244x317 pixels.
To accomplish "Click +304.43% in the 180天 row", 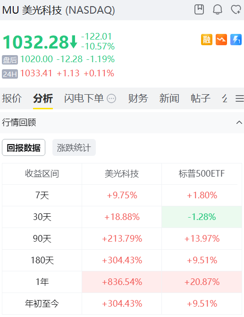I will pos(122,260).
